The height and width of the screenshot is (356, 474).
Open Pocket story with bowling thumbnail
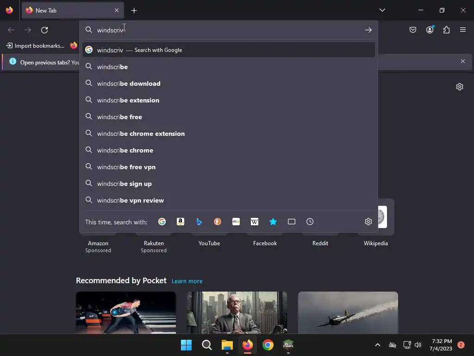click(126, 313)
